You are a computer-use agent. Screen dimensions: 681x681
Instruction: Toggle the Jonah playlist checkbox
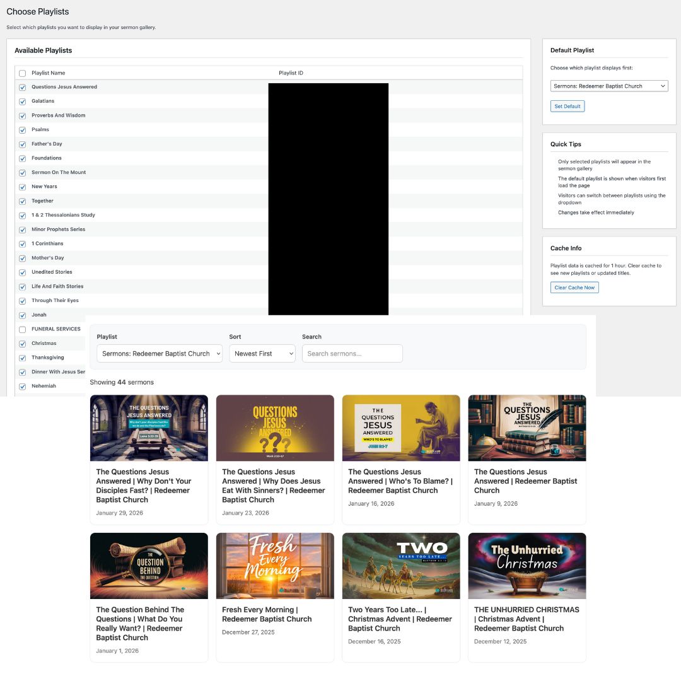23,315
